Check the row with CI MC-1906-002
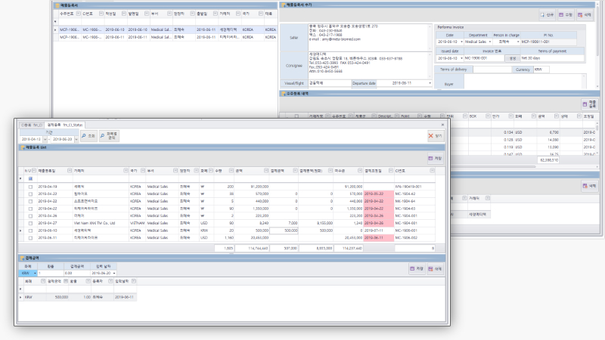605x340 pixels. pos(30,238)
